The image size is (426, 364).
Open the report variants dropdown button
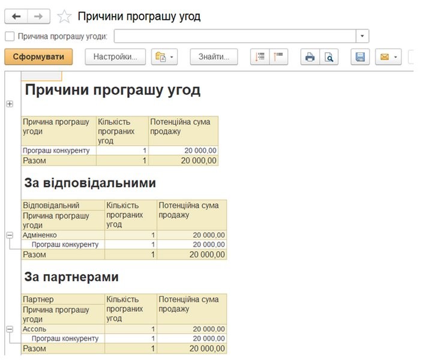[x=164, y=57]
